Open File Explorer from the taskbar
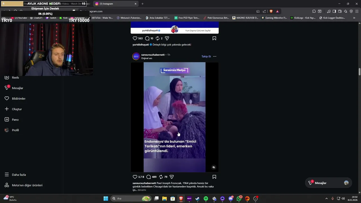This screenshot has width=361, height=203. point(164,198)
